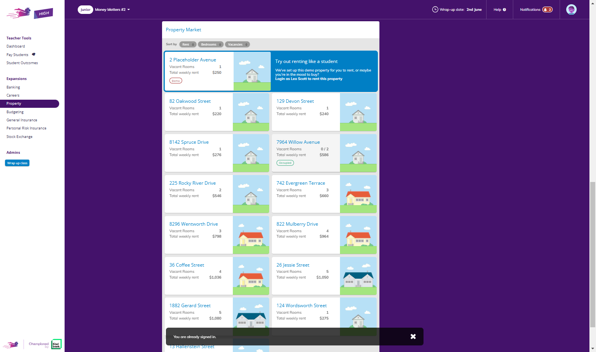Image resolution: width=596 pixels, height=352 pixels.
Task: Open General Insurance expansion
Action: (x=22, y=120)
